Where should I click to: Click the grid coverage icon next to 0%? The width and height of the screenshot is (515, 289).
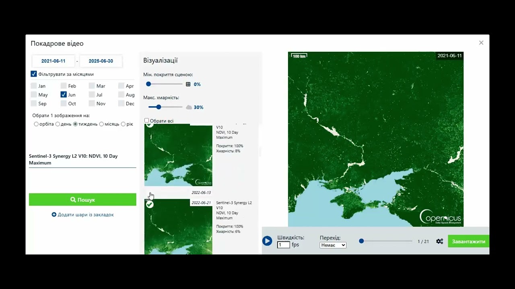click(x=188, y=84)
